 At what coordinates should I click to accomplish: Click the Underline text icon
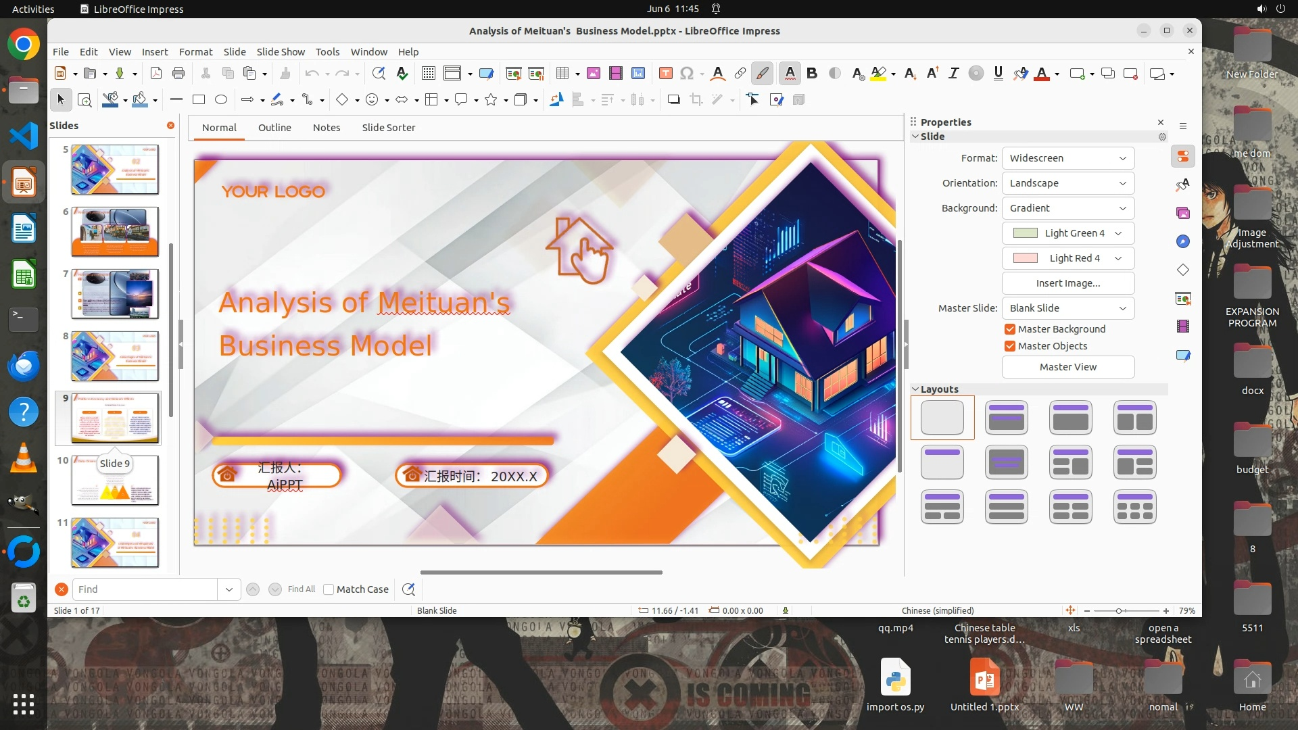(x=998, y=74)
